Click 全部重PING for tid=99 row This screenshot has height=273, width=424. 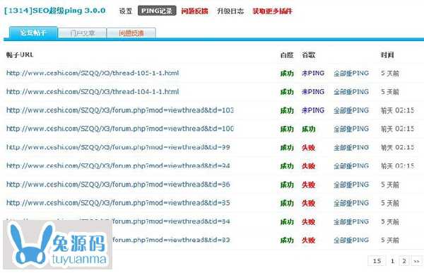click(x=351, y=147)
